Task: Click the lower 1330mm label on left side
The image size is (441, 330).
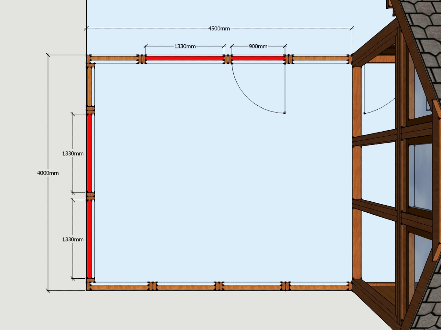Action: [x=72, y=239]
